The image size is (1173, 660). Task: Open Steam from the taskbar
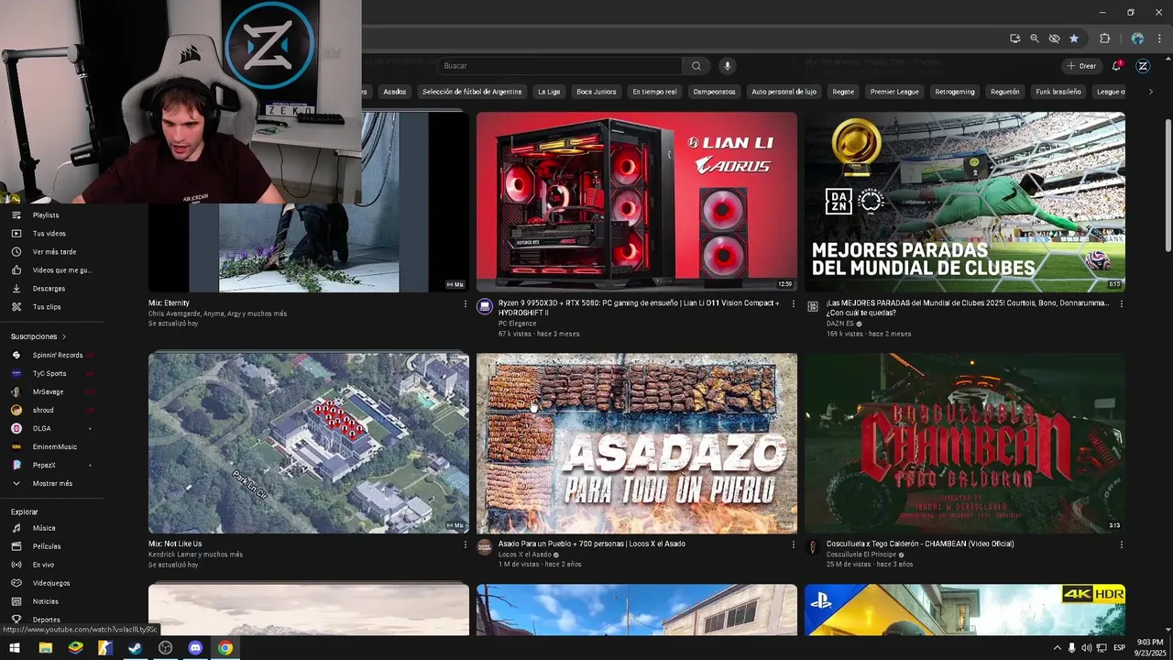point(135,647)
